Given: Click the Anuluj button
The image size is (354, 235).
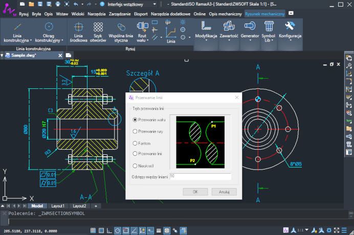Looking at the screenshot, I should (x=224, y=192).
